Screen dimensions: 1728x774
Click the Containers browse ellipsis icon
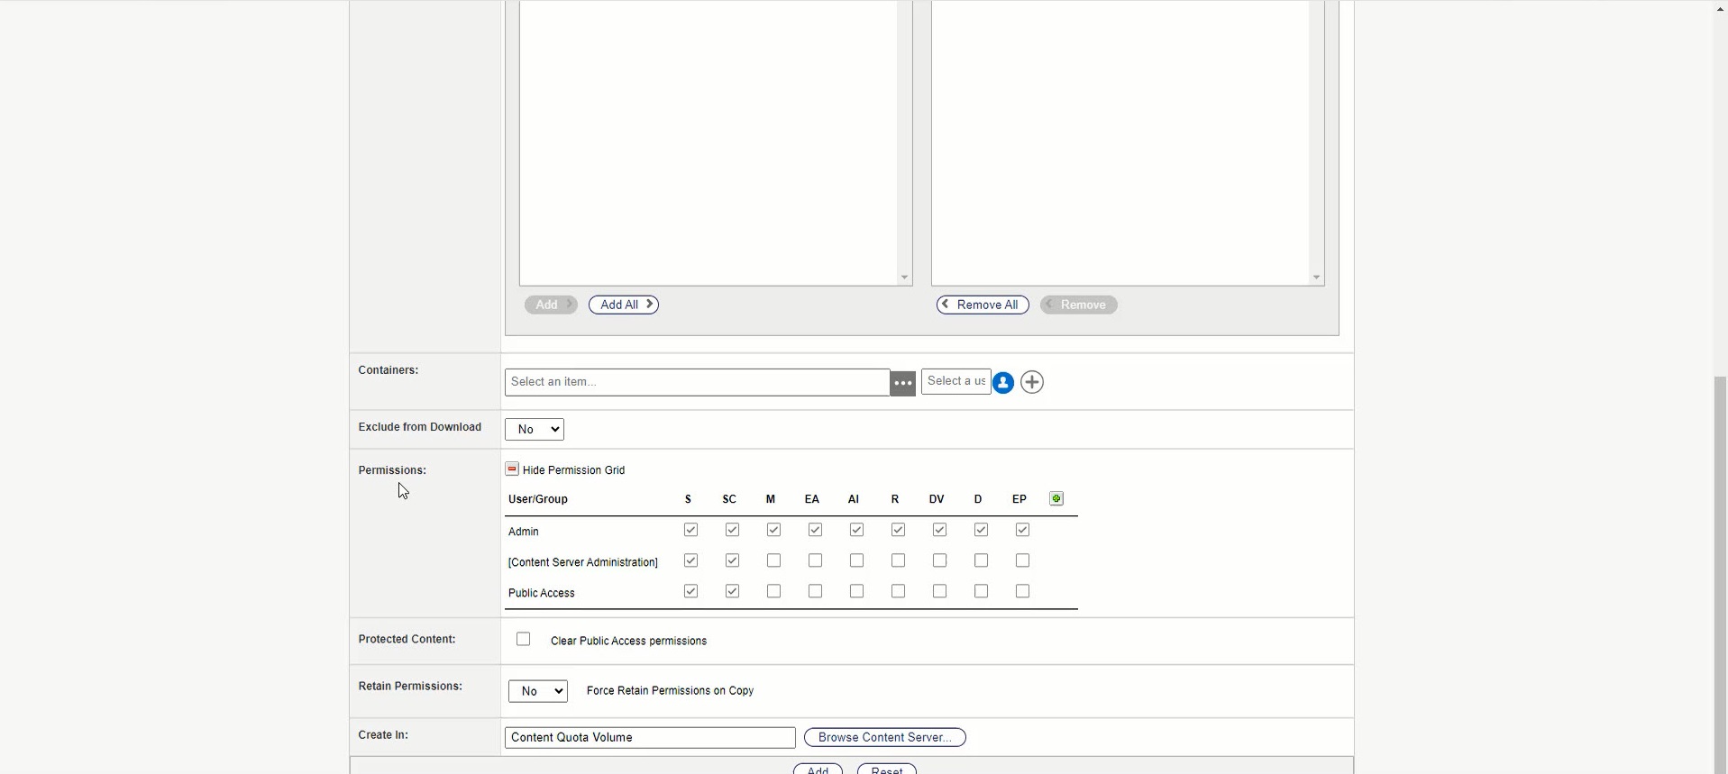click(902, 383)
